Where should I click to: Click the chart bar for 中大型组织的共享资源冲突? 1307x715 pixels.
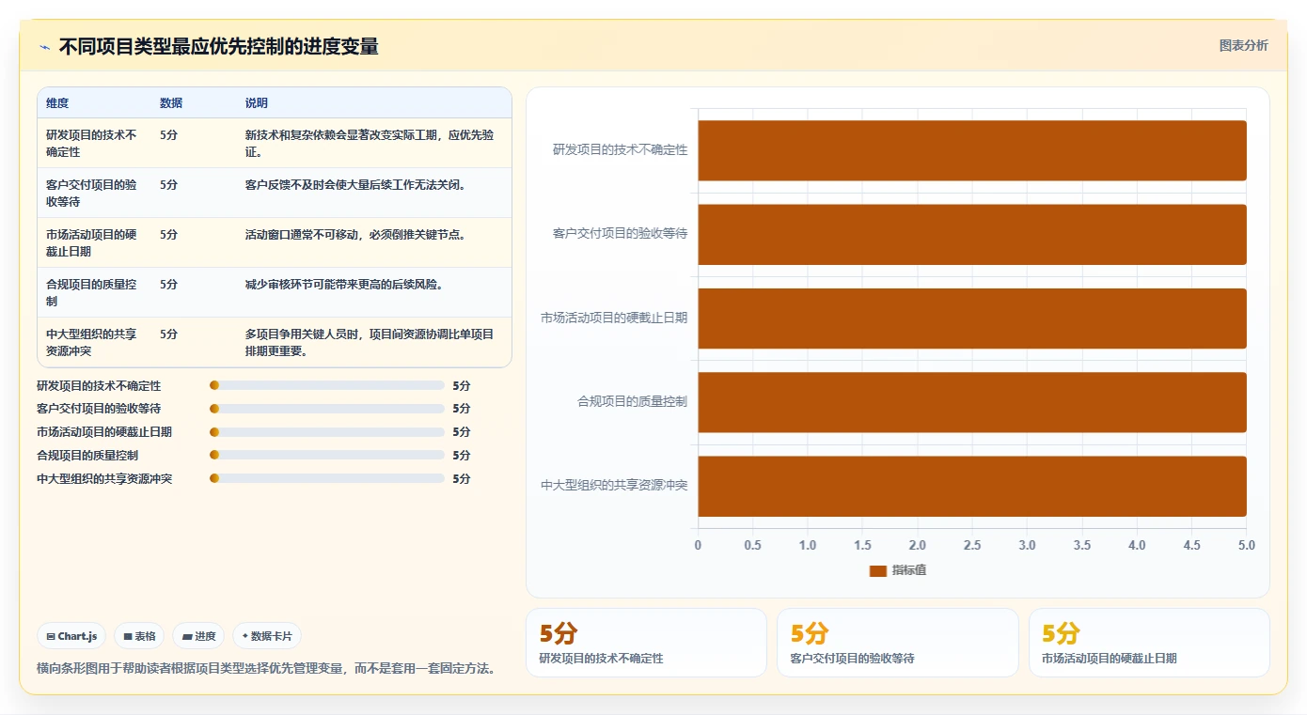pos(972,486)
